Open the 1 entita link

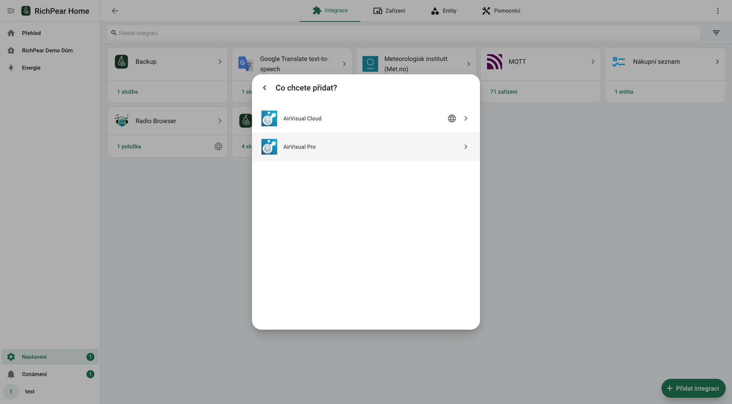624,92
